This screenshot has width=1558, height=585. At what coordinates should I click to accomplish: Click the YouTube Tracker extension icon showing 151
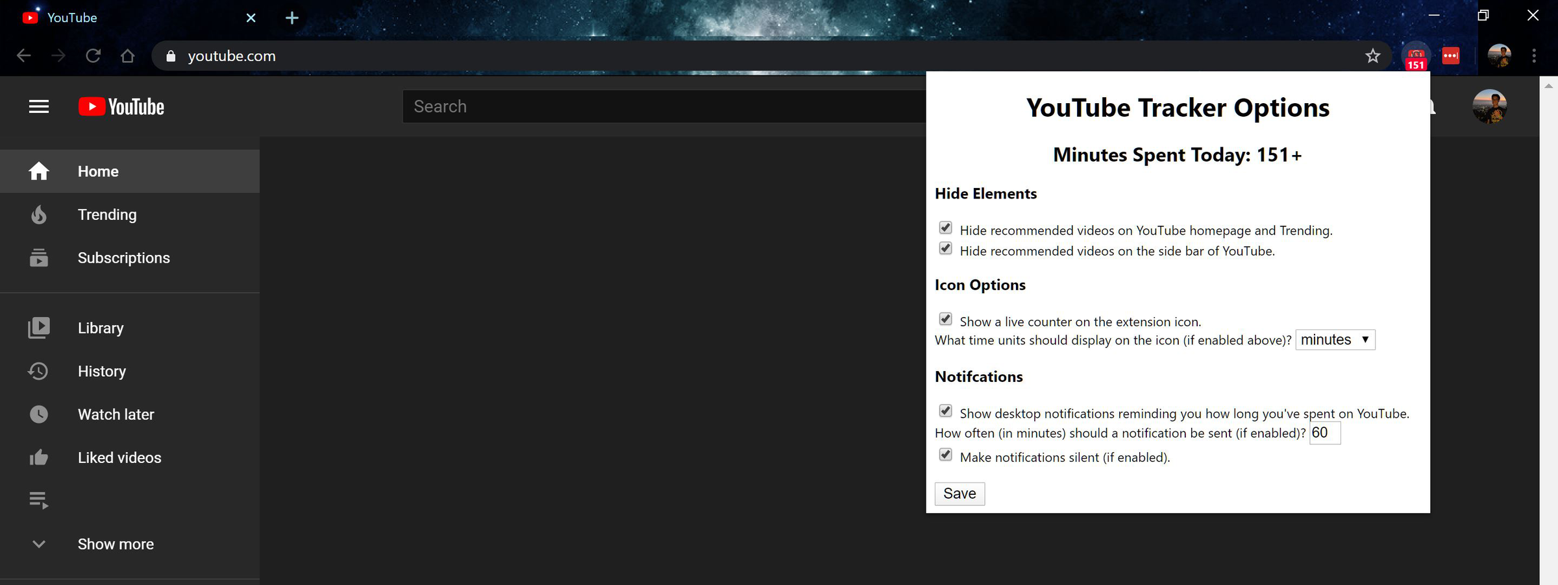(x=1416, y=56)
